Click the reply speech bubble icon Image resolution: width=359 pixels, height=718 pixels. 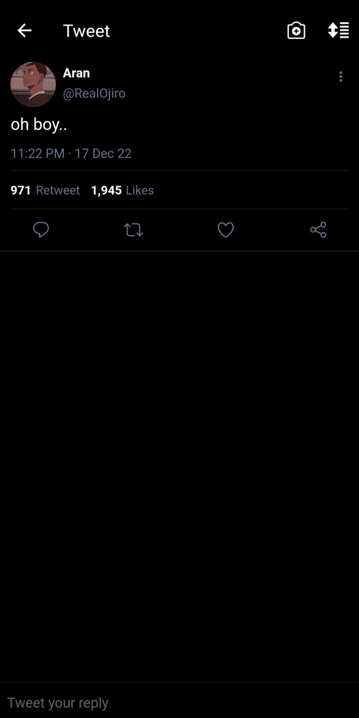pyautogui.click(x=41, y=230)
